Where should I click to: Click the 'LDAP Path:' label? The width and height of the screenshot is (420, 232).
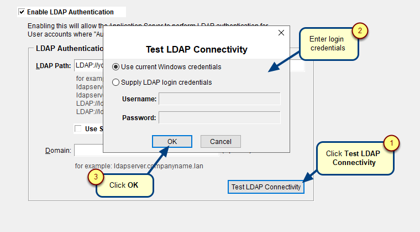(x=53, y=66)
